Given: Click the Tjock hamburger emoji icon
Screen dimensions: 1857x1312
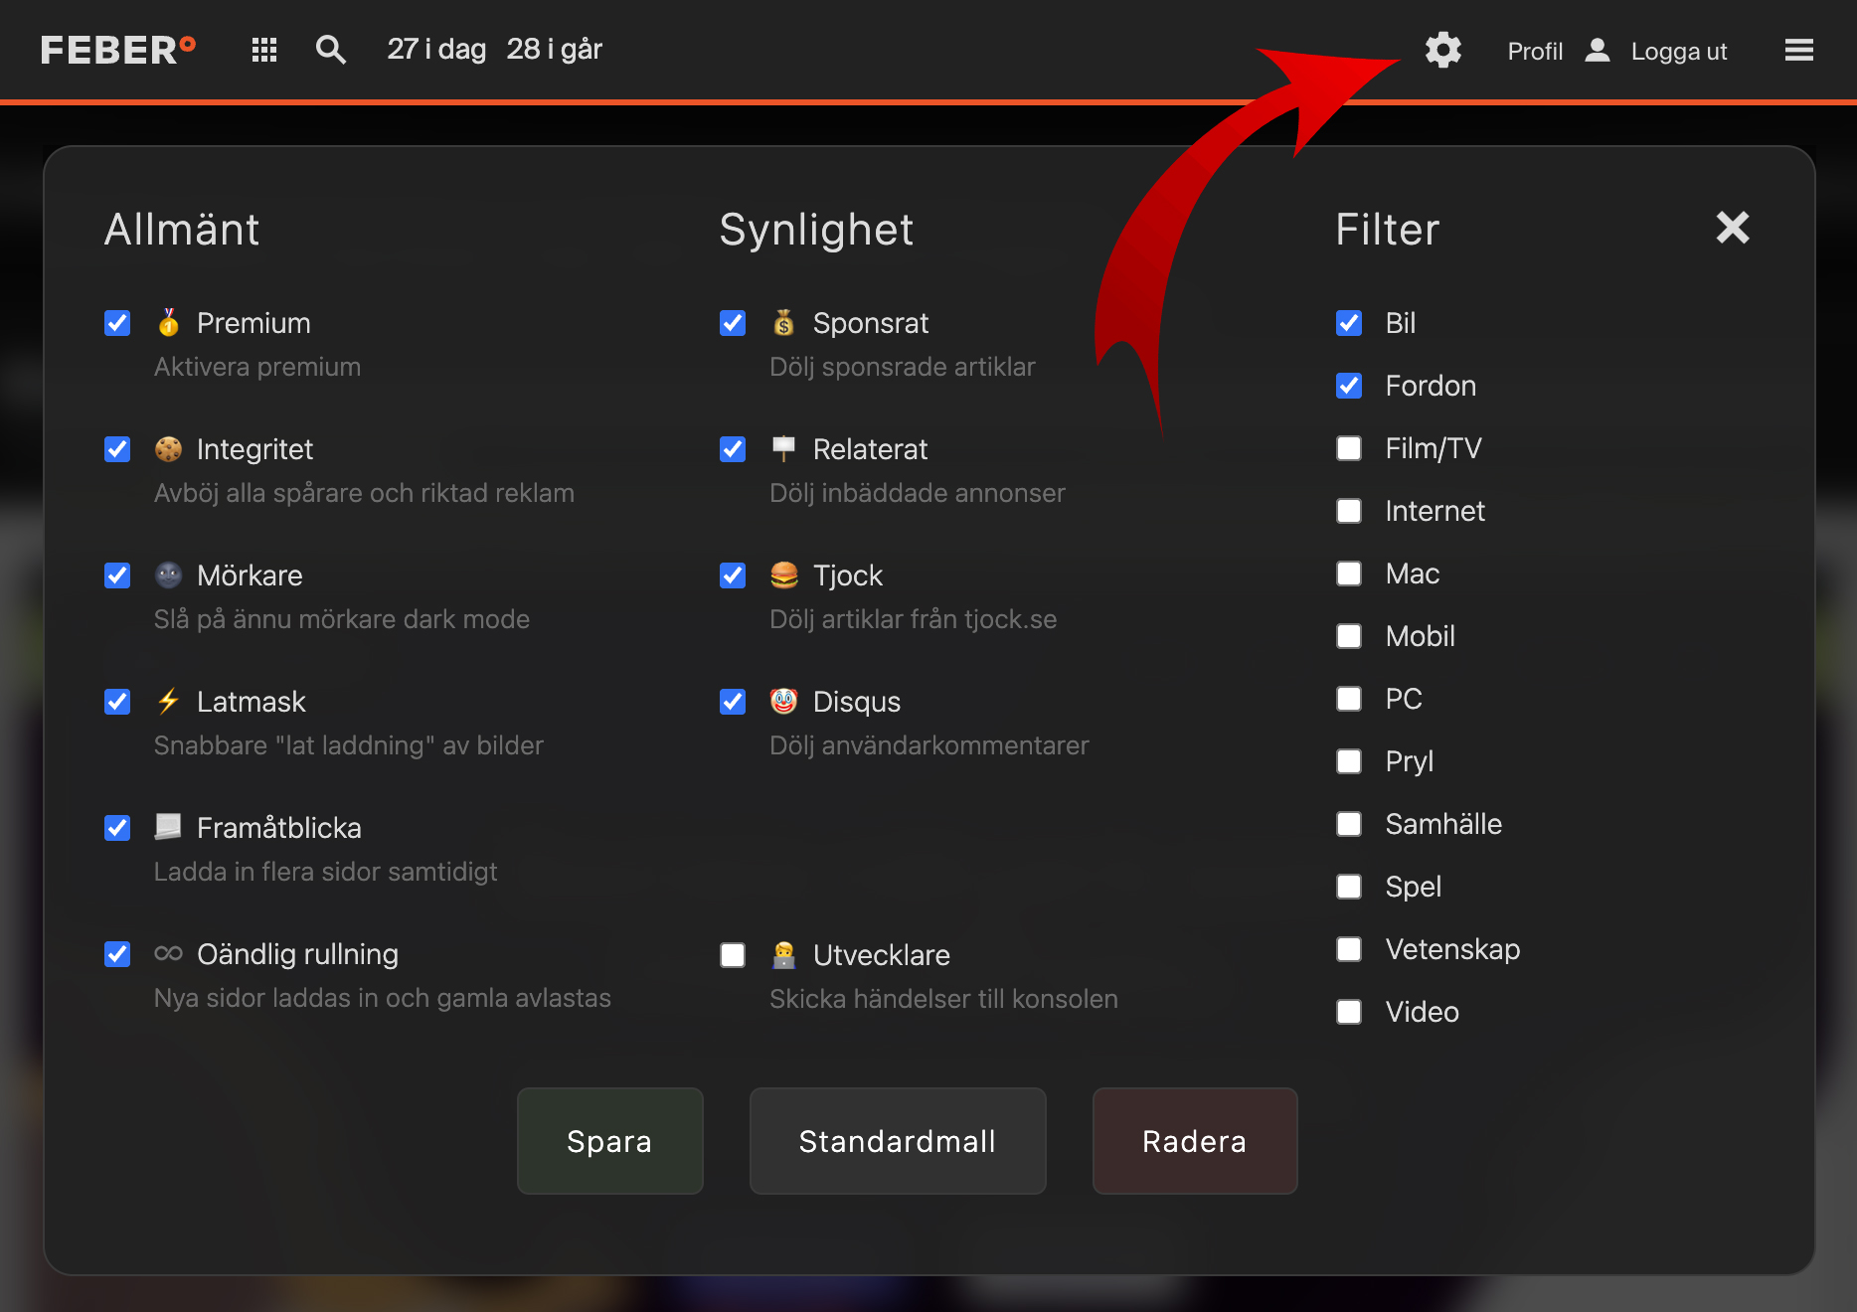Looking at the screenshot, I should coord(784,574).
